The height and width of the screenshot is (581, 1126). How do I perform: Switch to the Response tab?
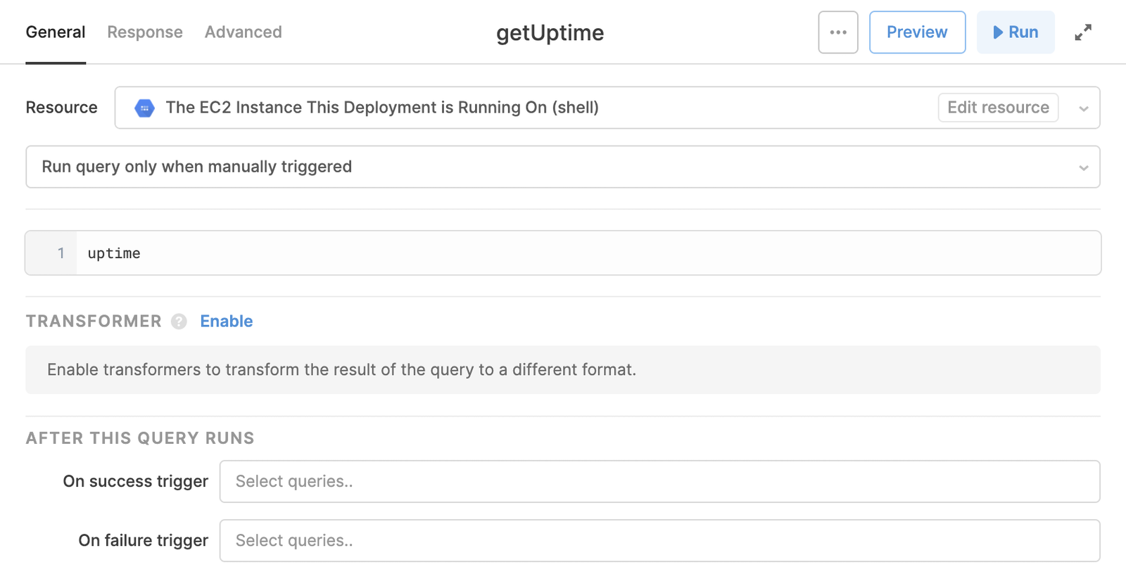pos(145,32)
